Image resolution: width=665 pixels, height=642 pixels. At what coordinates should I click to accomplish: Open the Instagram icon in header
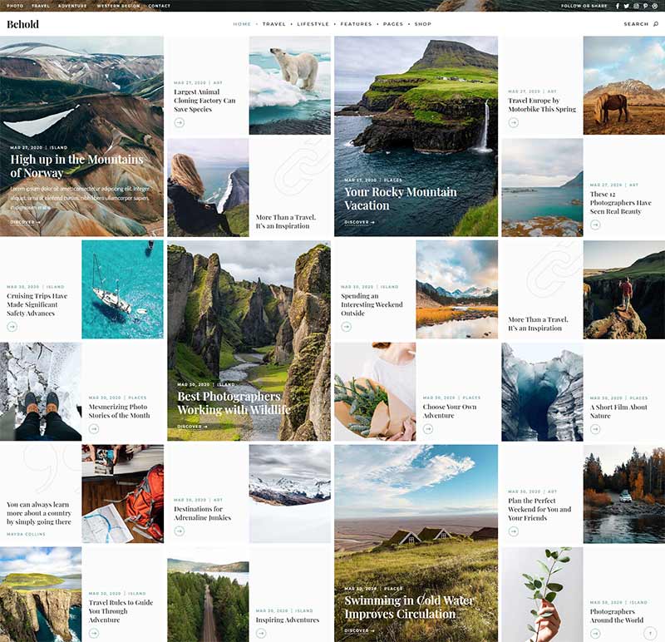(637, 6)
